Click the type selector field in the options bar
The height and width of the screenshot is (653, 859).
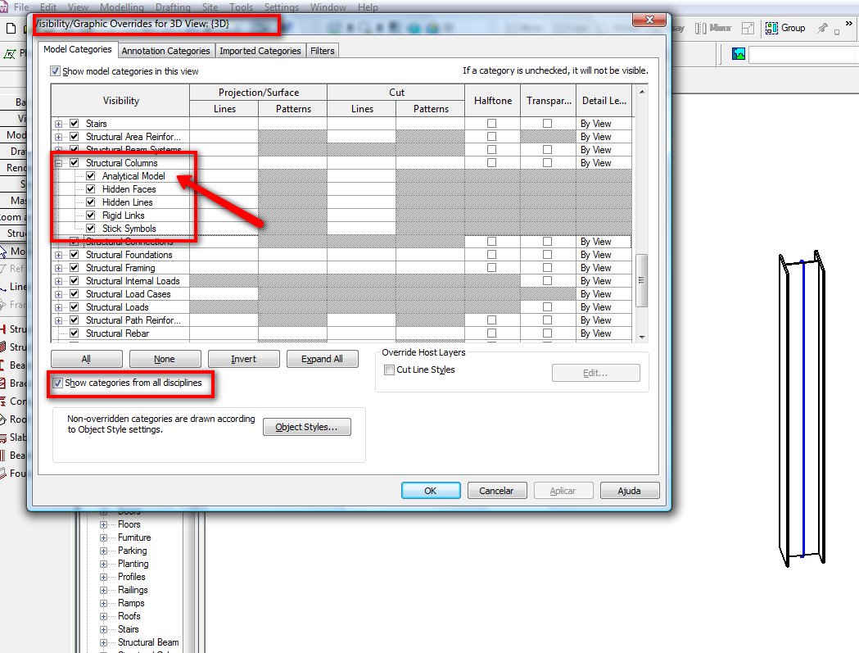coord(802,54)
